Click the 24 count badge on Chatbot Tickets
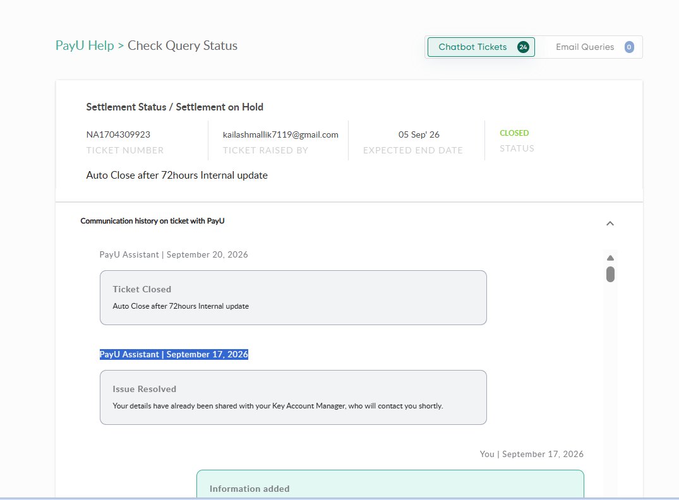The image size is (679, 500). tap(523, 47)
